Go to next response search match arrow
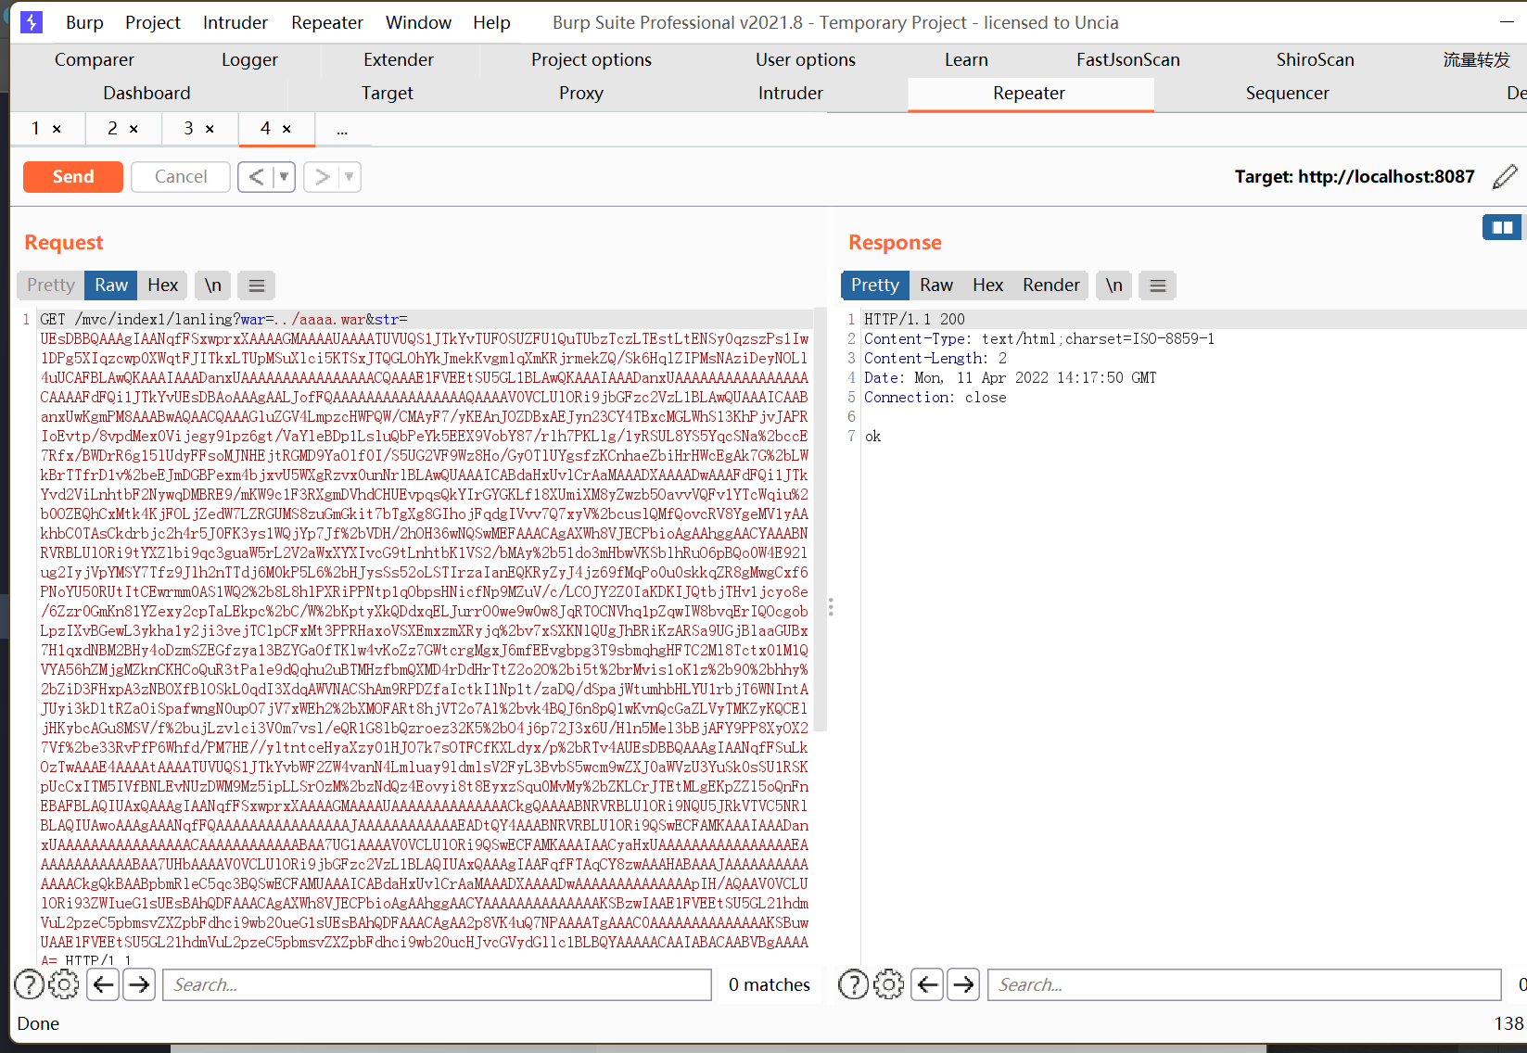This screenshot has width=1527, height=1053. click(963, 984)
